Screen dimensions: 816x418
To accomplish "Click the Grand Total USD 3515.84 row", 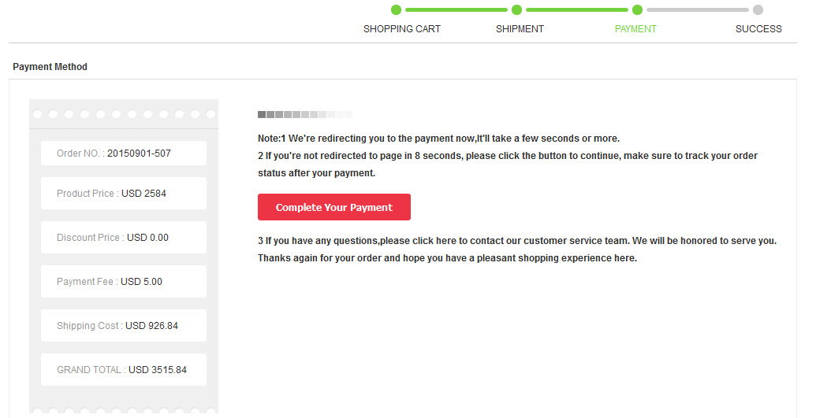I will tap(124, 370).
